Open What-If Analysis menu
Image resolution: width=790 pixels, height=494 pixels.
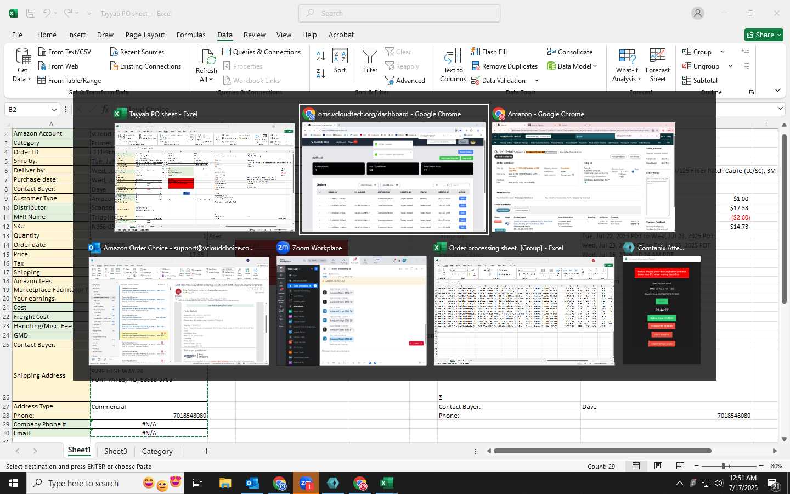627,65
